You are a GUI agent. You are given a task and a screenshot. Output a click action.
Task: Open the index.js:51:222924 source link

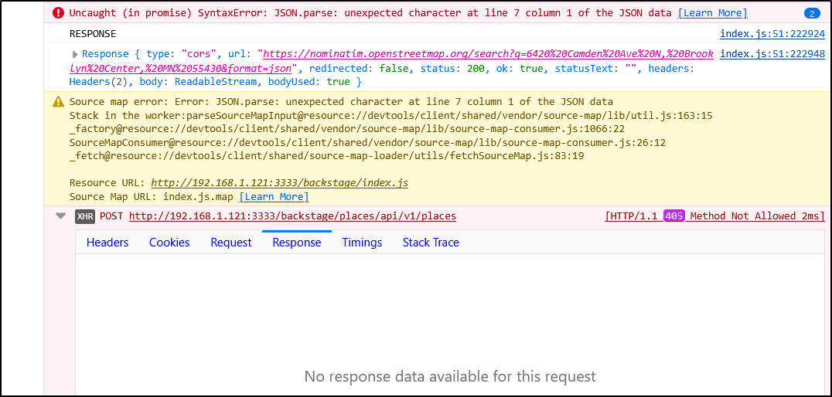click(x=772, y=34)
